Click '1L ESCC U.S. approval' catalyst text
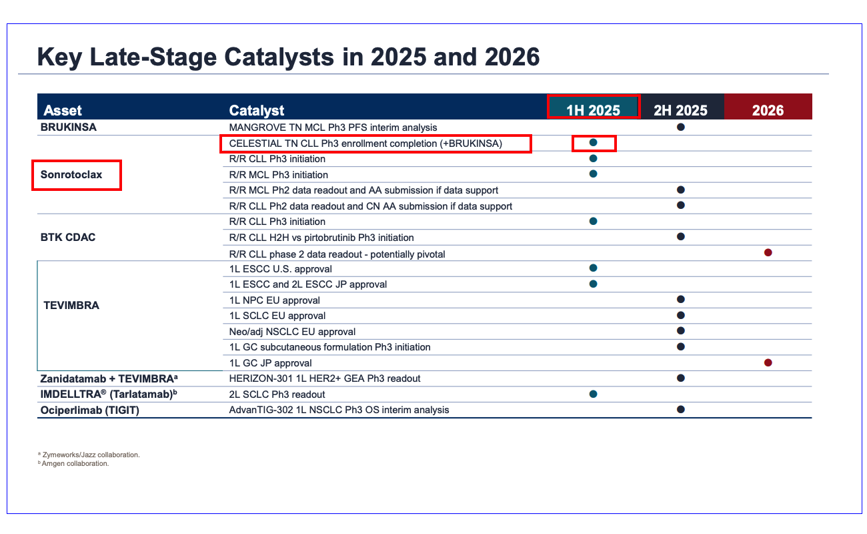This screenshot has height=534, width=867. tap(281, 269)
